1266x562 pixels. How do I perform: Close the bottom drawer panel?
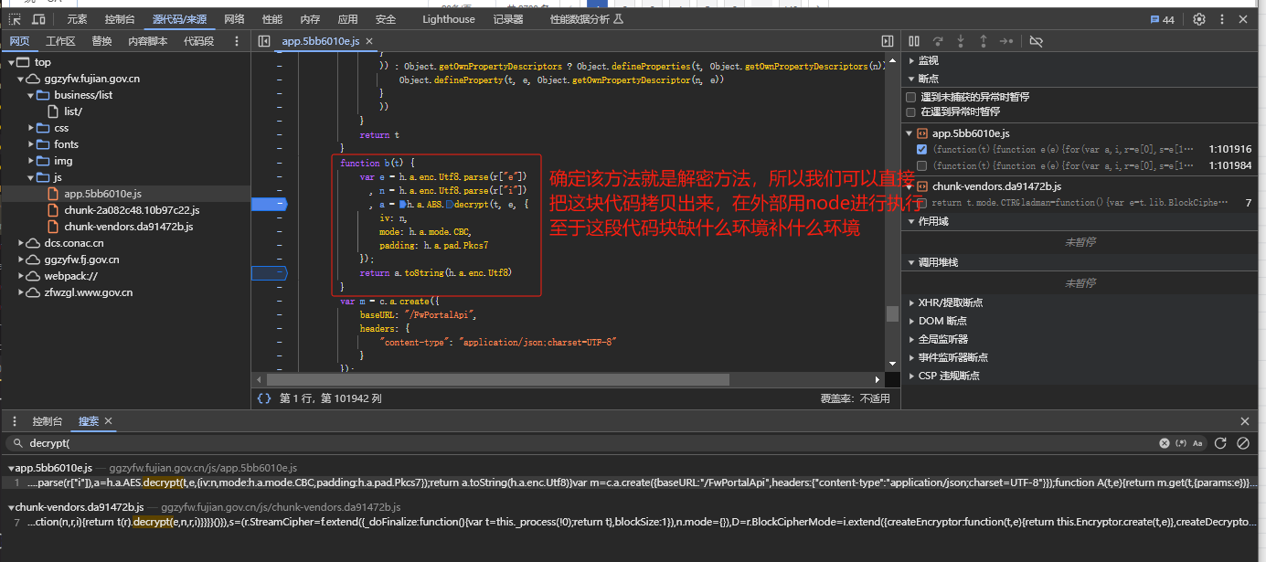coord(1244,421)
